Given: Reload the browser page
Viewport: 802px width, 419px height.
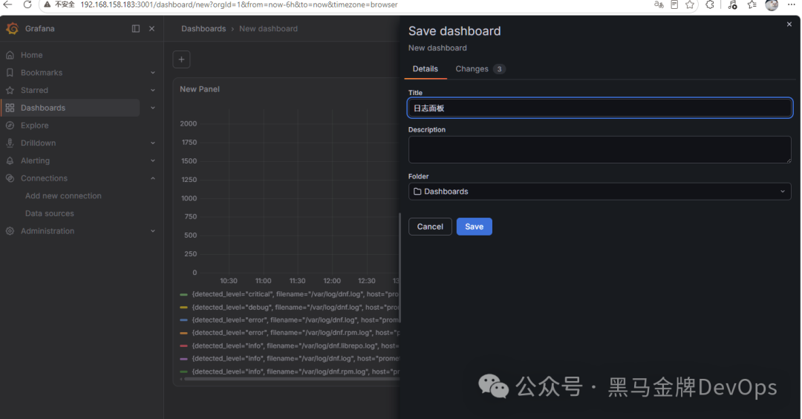Looking at the screenshot, I should click(x=27, y=4).
